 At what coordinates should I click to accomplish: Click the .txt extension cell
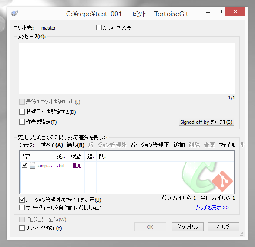pos(61,166)
